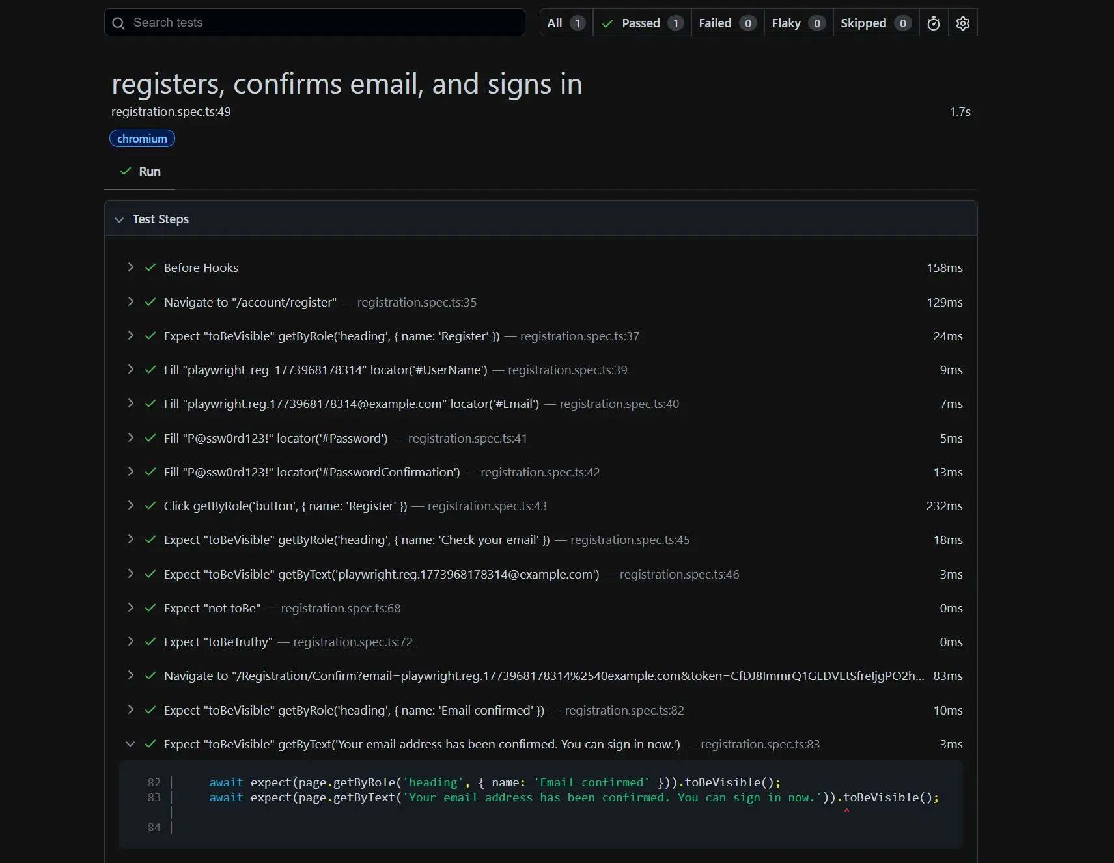Filter tests by Failed
This screenshot has height=863, width=1114.
click(727, 23)
